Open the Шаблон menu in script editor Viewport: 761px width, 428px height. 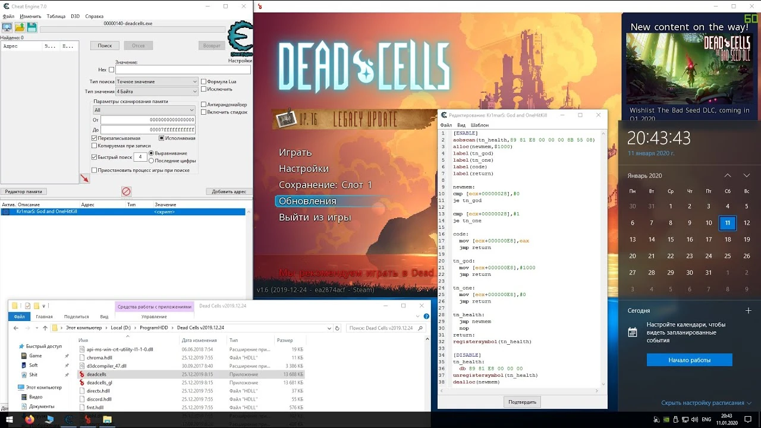(x=480, y=125)
